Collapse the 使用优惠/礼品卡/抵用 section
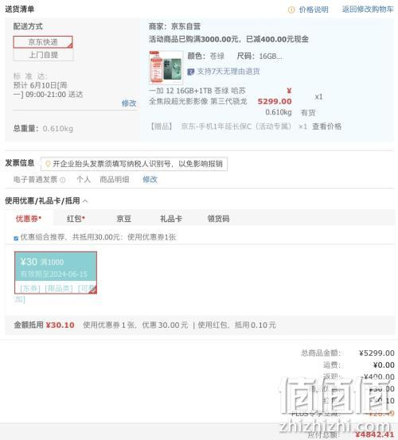Viewport: 398px width, 440px height. [85, 201]
